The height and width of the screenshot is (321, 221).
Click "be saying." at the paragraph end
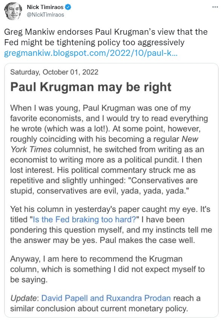[x=29, y=280]
